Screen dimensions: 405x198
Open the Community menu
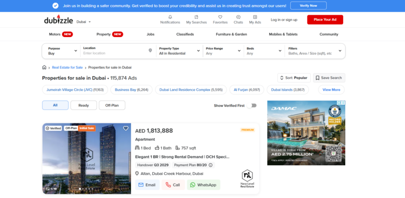(329, 34)
